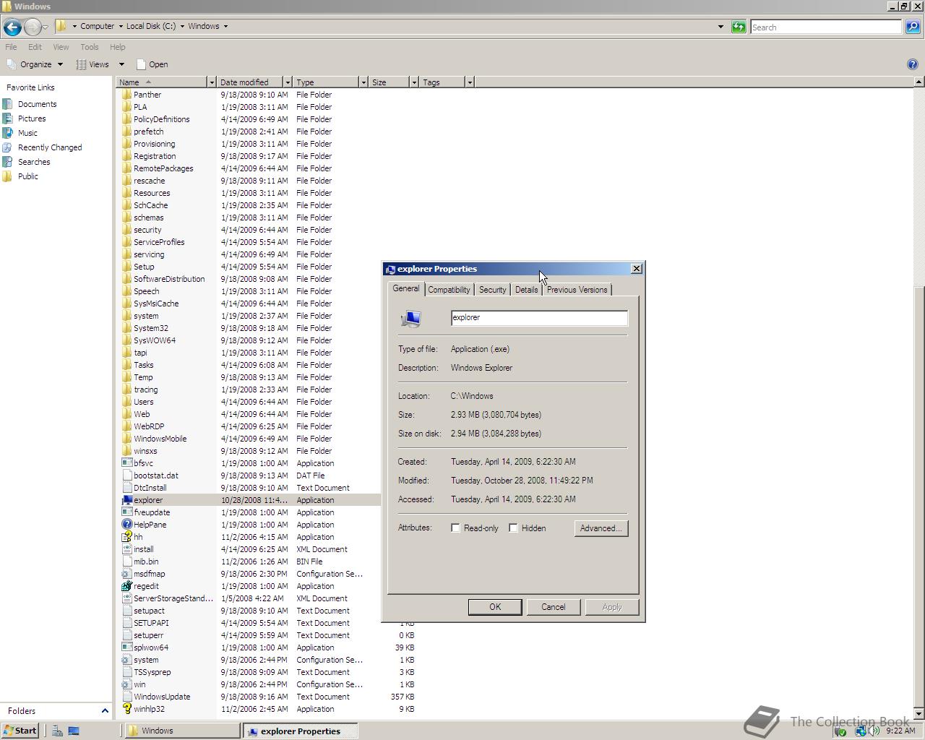Click Local Disk (C:) in address path
This screenshot has height=740, width=925.
click(151, 26)
